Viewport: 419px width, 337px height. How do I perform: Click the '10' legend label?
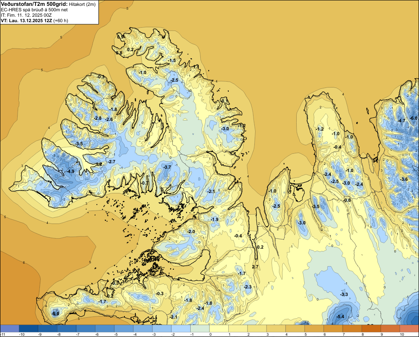tap(402, 334)
